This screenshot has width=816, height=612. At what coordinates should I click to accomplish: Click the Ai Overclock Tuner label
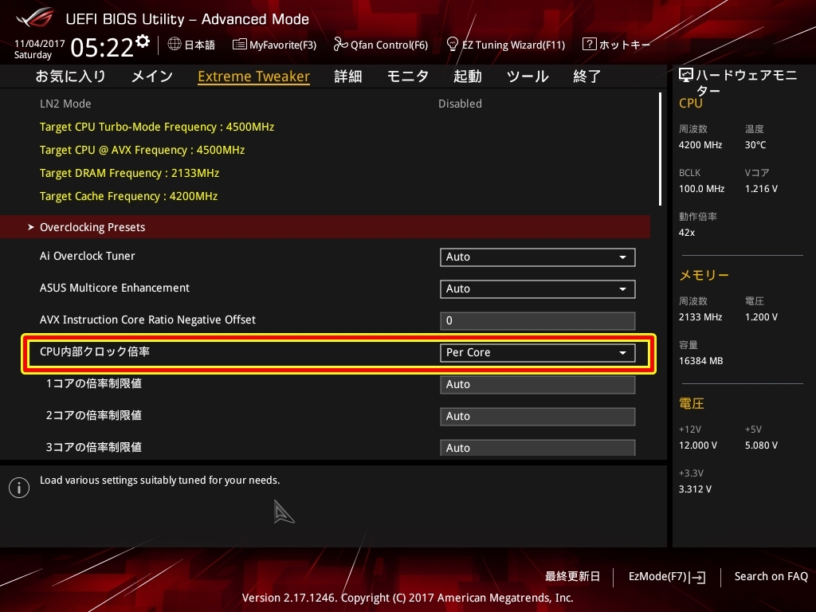[88, 256]
